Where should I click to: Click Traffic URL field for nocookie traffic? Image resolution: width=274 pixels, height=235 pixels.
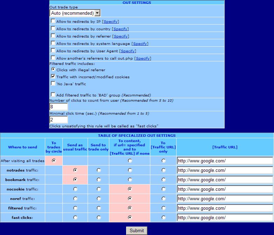point(225,189)
